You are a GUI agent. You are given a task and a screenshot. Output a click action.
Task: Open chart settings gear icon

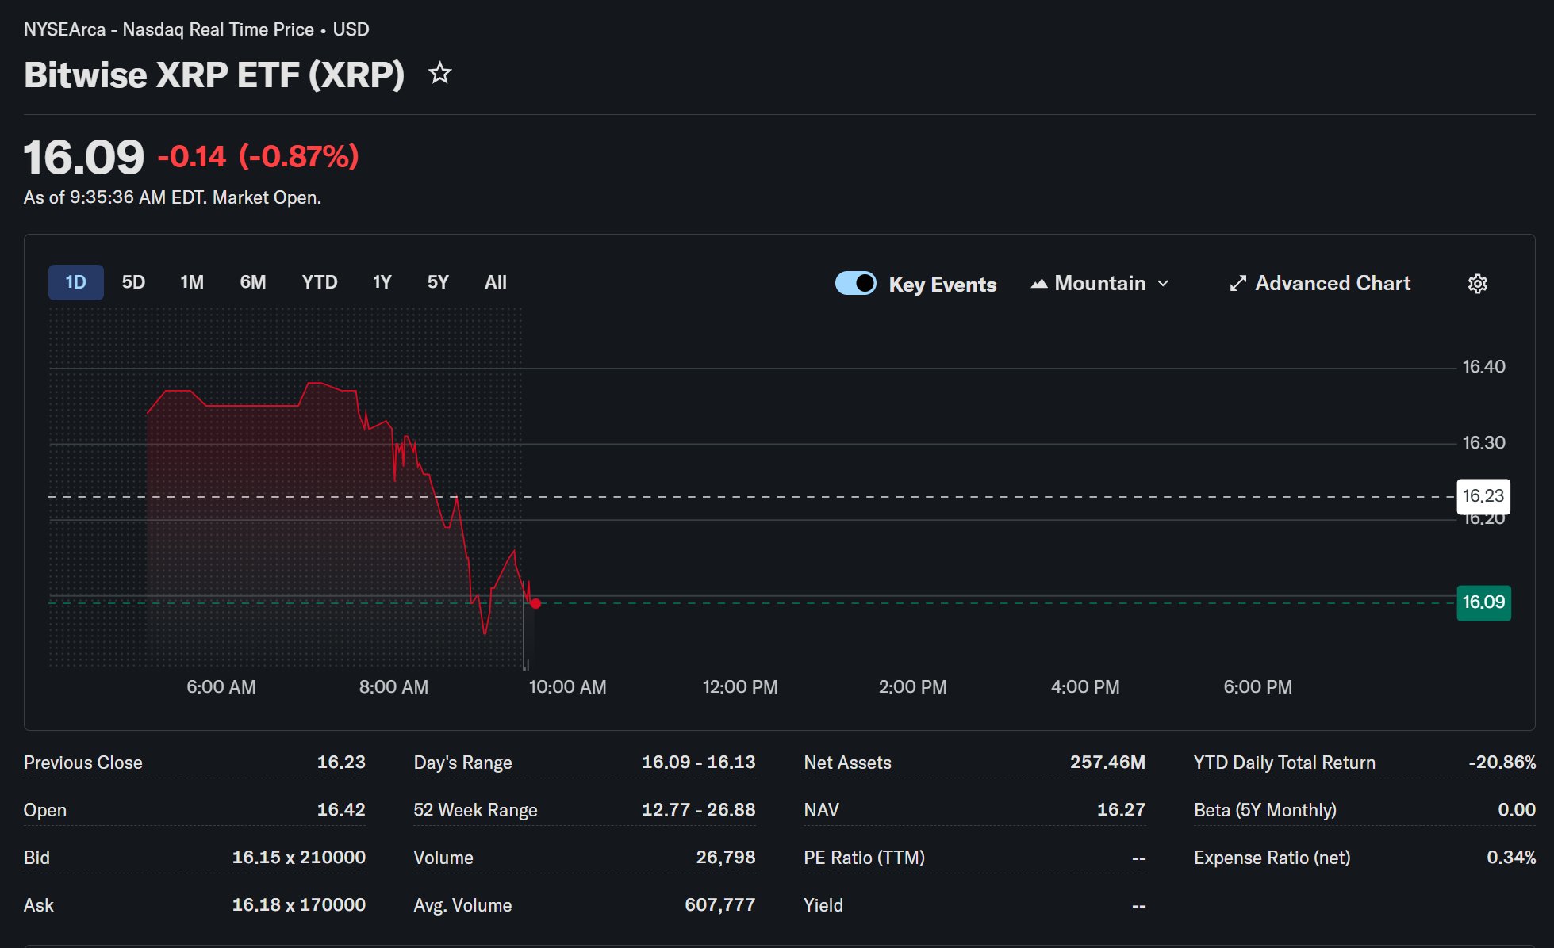1477,284
